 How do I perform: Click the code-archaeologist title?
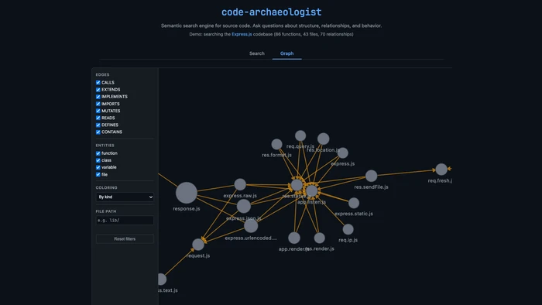pos(271,12)
